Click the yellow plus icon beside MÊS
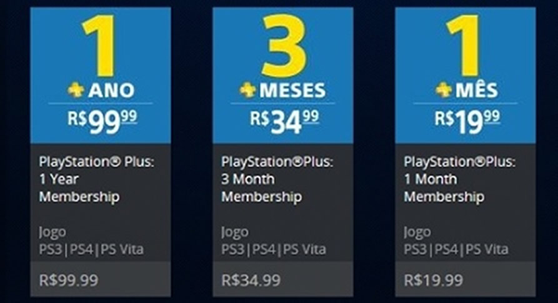 click(x=444, y=90)
